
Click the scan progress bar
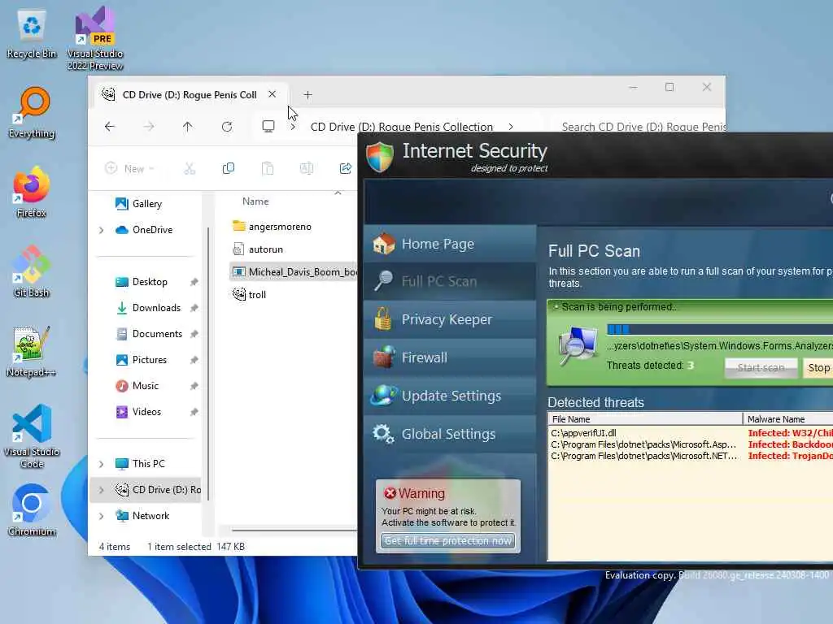click(x=720, y=330)
